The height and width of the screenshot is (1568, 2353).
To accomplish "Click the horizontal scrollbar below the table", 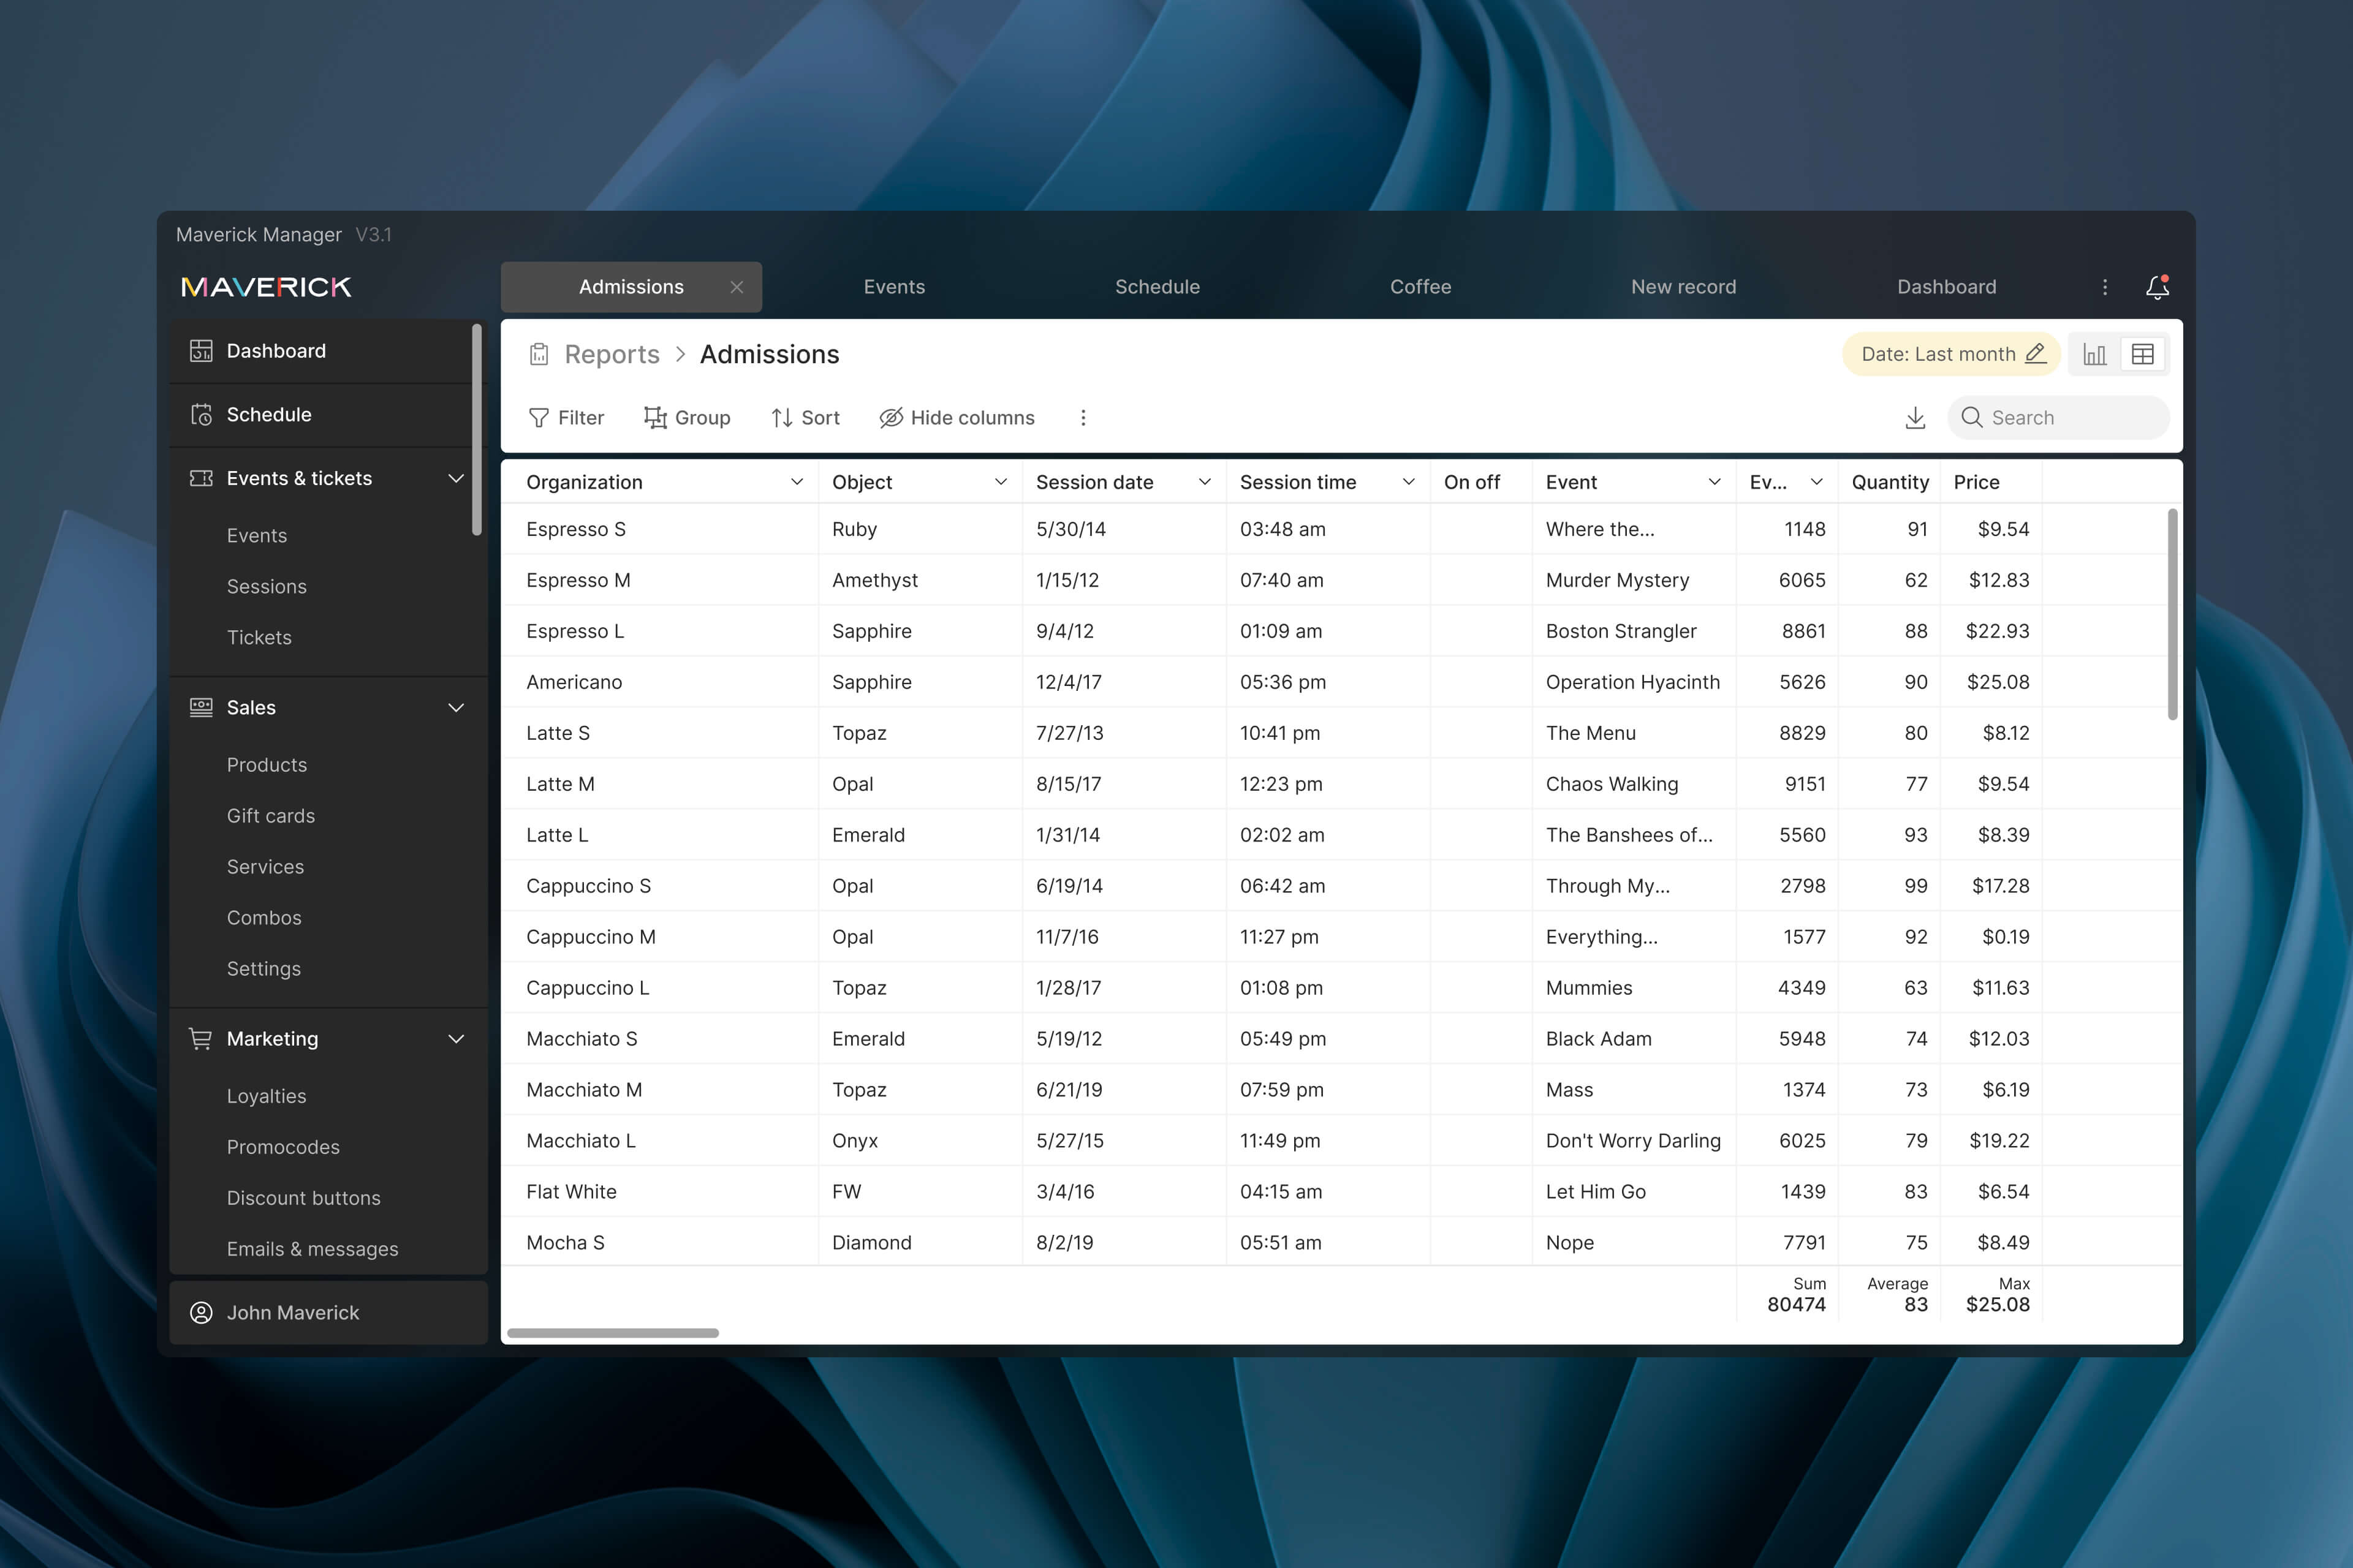I will click(612, 1333).
